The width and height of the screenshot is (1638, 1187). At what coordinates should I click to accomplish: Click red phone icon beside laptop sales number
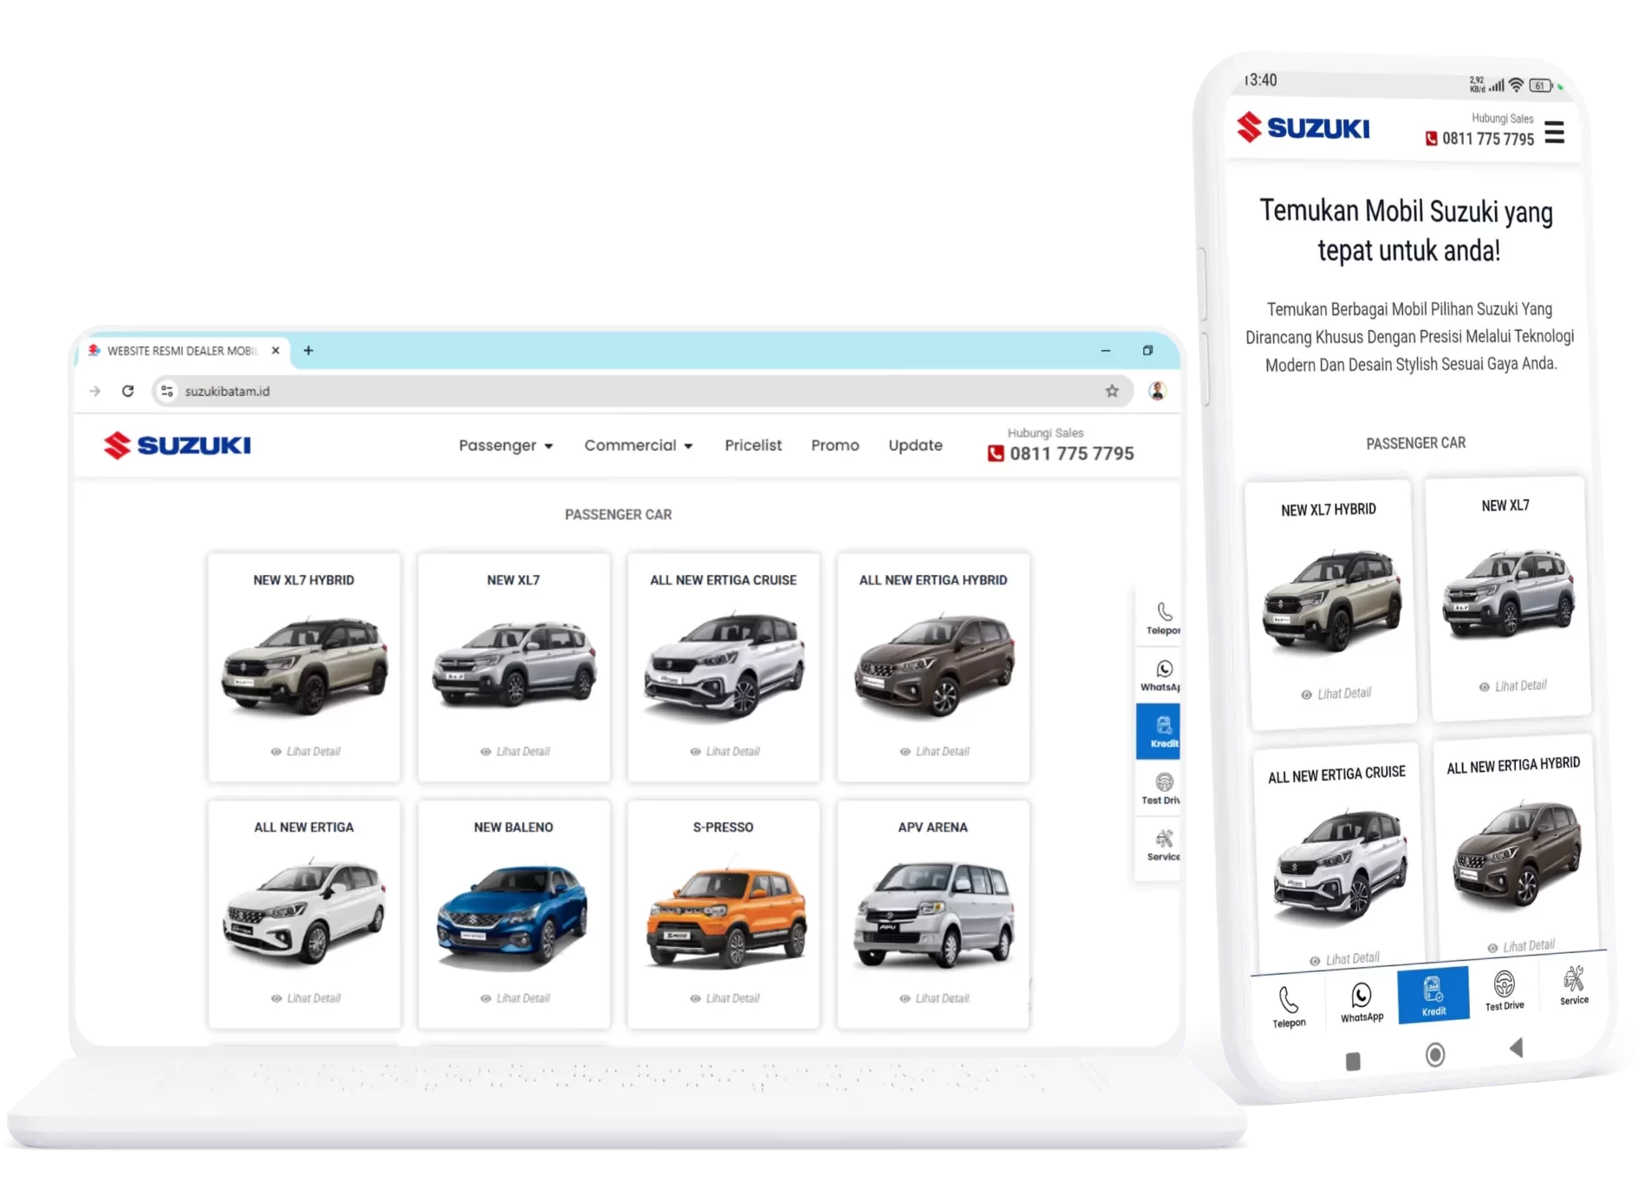click(x=996, y=453)
